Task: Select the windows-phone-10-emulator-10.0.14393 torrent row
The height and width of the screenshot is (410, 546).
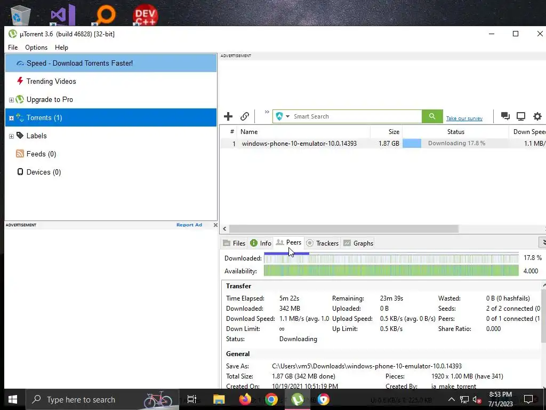Action: tap(383, 143)
